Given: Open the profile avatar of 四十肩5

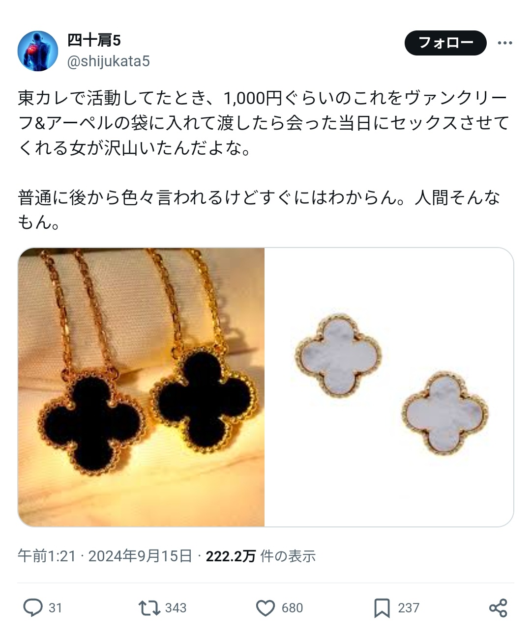Looking at the screenshot, I should click(38, 51).
